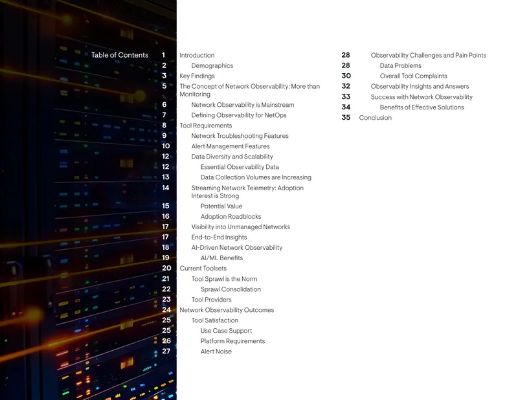Viewport: 518px width, 400px height.
Task: Open the Tool Requirements chapter
Action: [x=206, y=126]
